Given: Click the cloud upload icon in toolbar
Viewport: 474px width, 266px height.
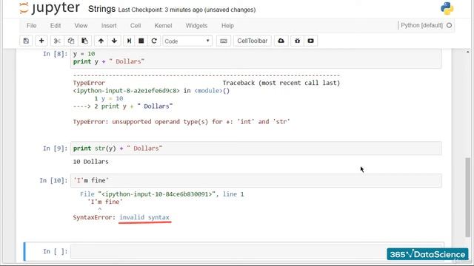Looking at the screenshot, I should pyautogui.click(x=281, y=41).
